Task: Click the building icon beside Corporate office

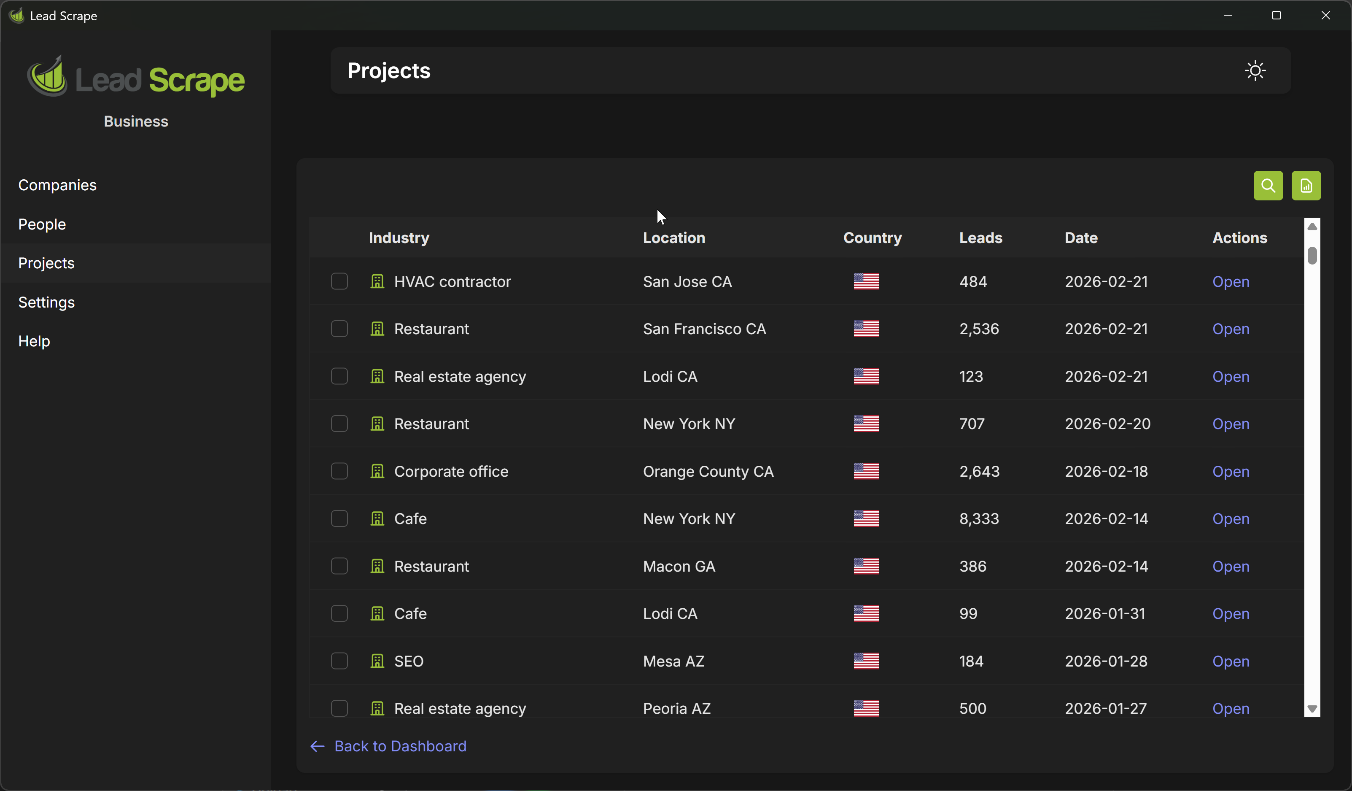Action: [x=377, y=471]
